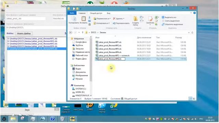Click the taskbar clock showing 22:23
Image resolution: width=219 pixels, height=123 pixels.
click(210, 119)
